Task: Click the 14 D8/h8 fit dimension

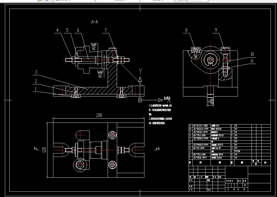Action: click(x=210, y=101)
